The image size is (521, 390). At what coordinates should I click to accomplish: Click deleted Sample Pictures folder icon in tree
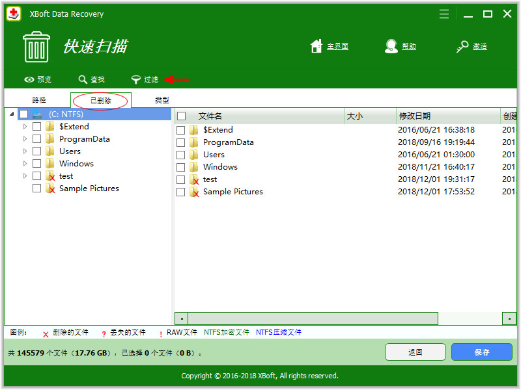point(50,188)
